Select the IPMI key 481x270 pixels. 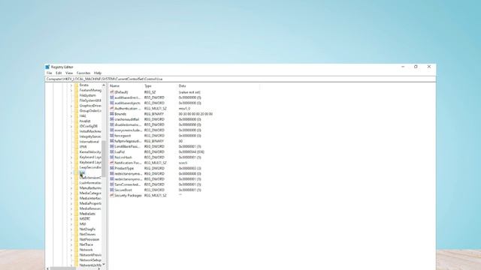[83, 147]
